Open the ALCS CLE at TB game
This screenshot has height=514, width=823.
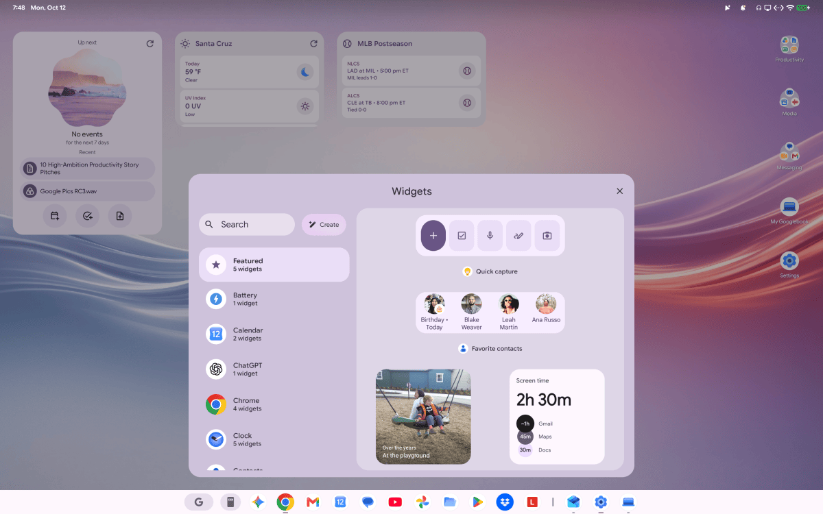(x=411, y=103)
